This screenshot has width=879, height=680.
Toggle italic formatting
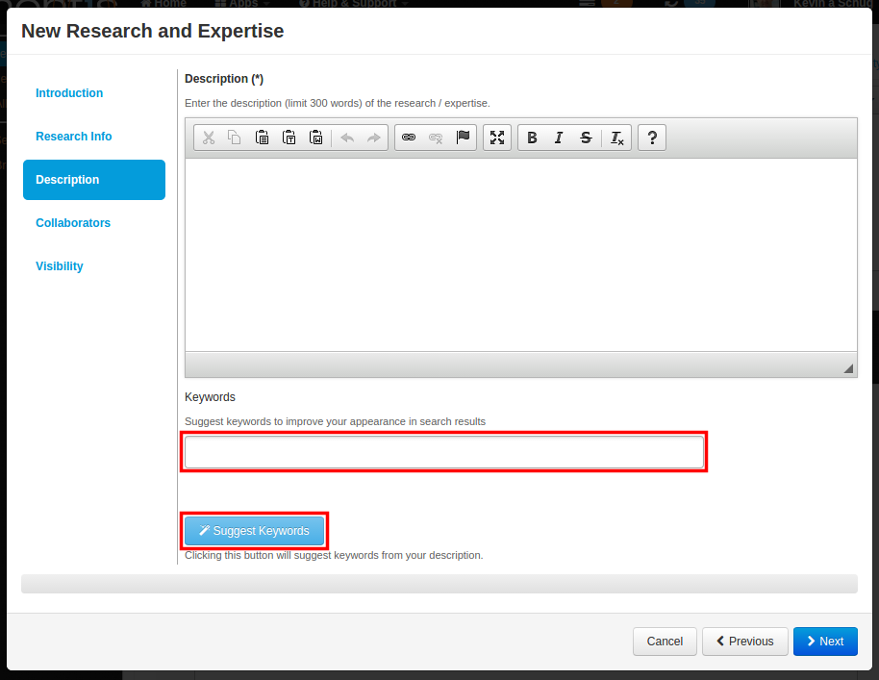(x=559, y=138)
